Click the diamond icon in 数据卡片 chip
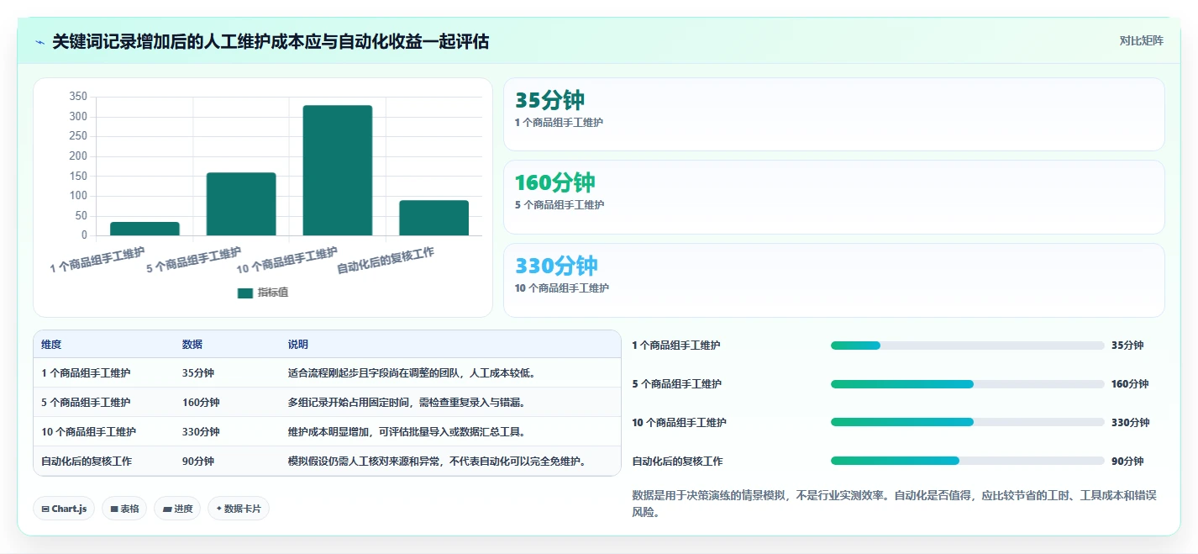Screen dimensions: 1198x554 coord(219,509)
